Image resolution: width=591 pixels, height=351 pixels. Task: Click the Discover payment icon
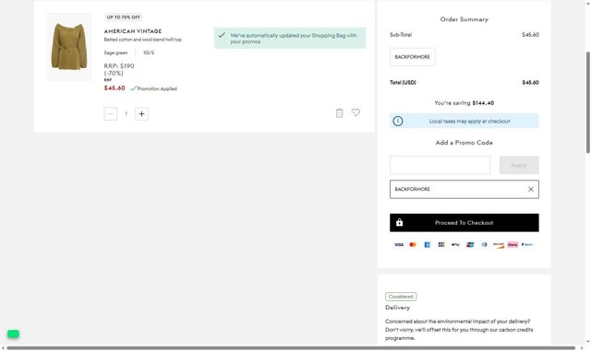pos(499,245)
